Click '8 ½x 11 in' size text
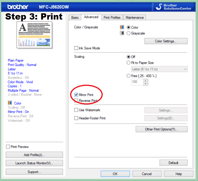This screenshot has height=181, width=198. [15, 73]
